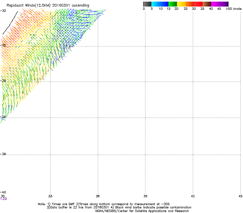The width and height of the screenshot is (243, 213).
Task: Select the legend tick label '15'
Action: click(x=168, y=9)
